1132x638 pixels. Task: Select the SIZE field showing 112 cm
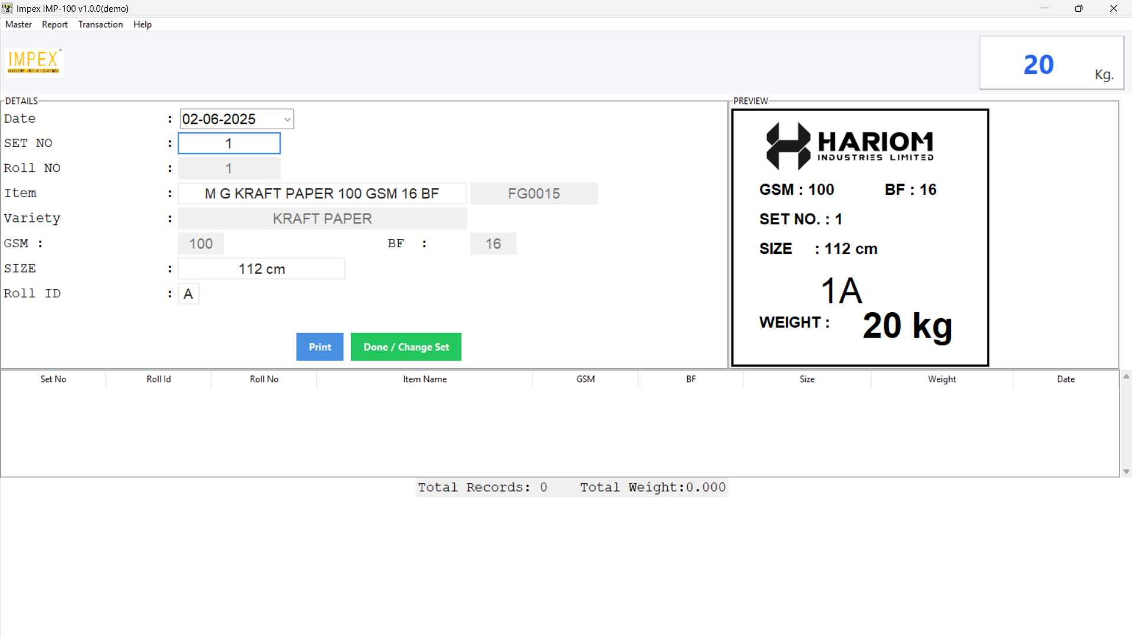click(x=261, y=269)
